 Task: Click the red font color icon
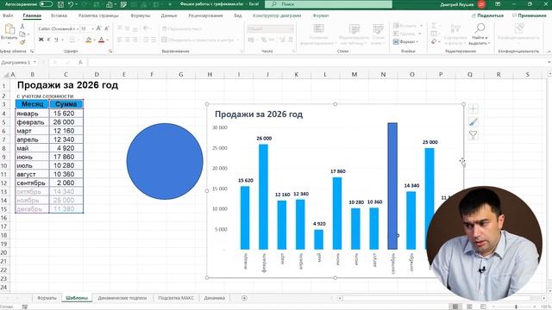(102, 40)
